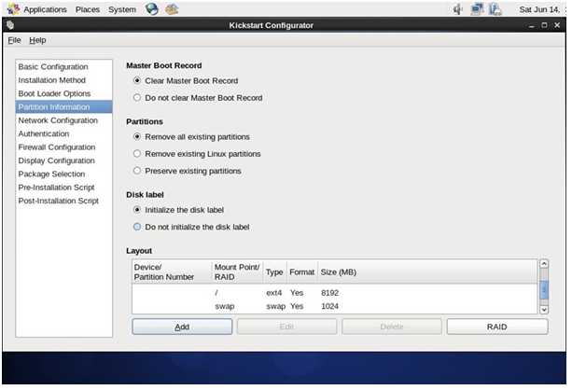Choose Preserve existing partitions
This screenshot has width=572, height=390.
(x=137, y=171)
